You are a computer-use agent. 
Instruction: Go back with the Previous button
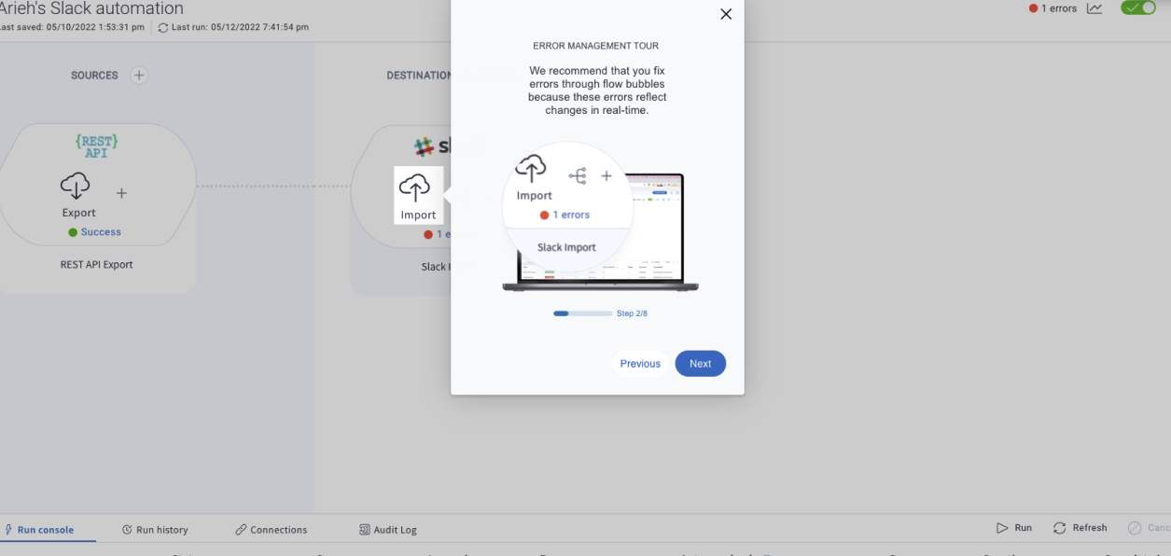(x=640, y=364)
